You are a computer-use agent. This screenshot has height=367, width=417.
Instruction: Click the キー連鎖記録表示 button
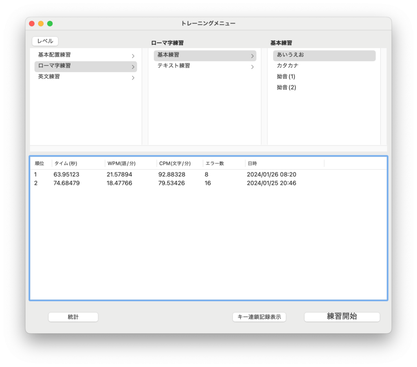[x=259, y=317]
